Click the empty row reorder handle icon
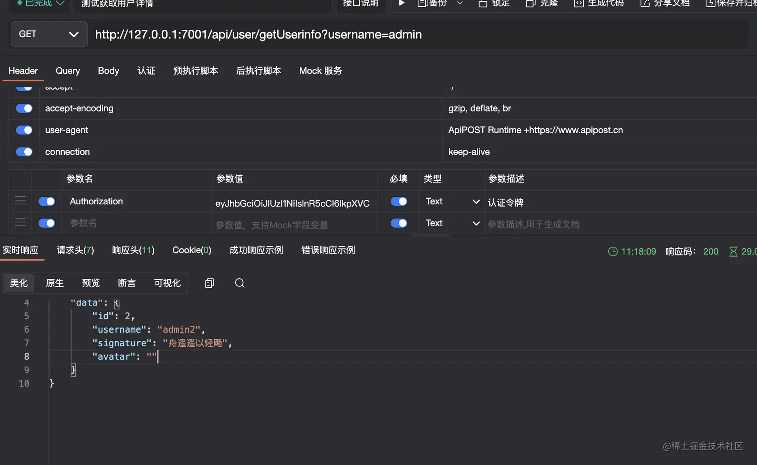Viewport: 757px width, 465px height. (x=20, y=222)
